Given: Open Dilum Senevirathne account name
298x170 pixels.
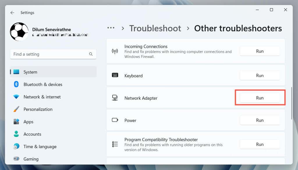Looking at the screenshot, I should pyautogui.click(x=52, y=29).
